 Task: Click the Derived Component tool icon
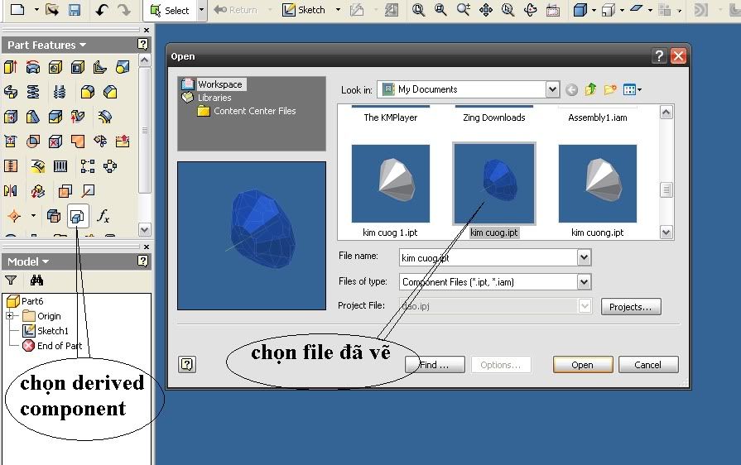[77, 216]
